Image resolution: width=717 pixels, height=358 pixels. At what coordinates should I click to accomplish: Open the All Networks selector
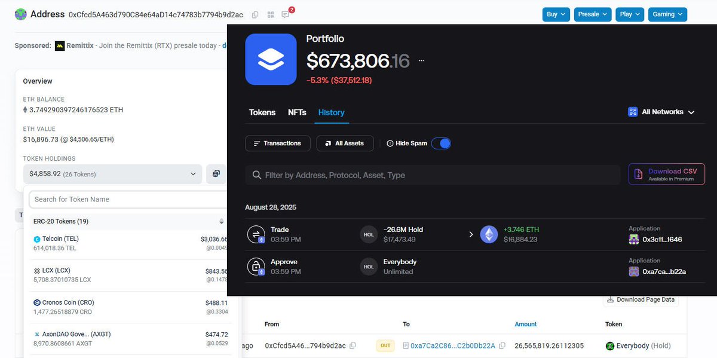coord(661,112)
